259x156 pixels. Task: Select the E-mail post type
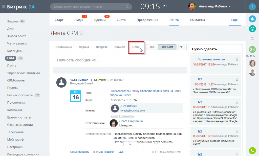pyautogui.click(x=136, y=47)
